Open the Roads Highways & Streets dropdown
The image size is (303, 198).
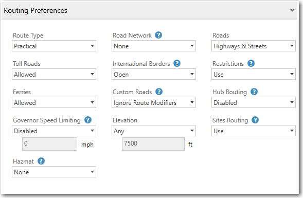point(254,46)
